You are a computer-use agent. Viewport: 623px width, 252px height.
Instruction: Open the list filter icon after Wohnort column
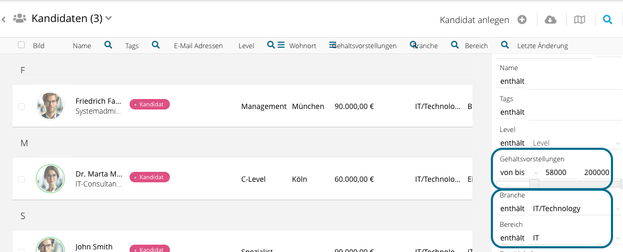coord(333,45)
